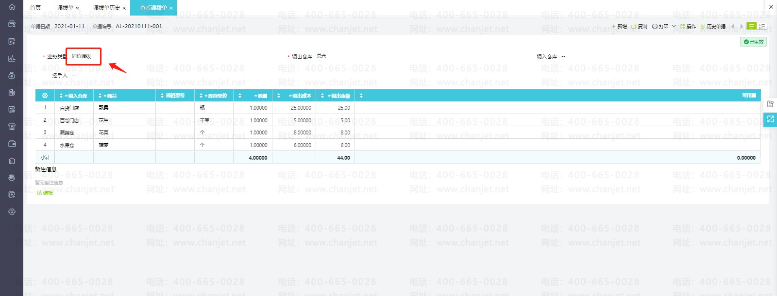
Task: Switch to the 调拨单 tab
Action: click(65, 8)
